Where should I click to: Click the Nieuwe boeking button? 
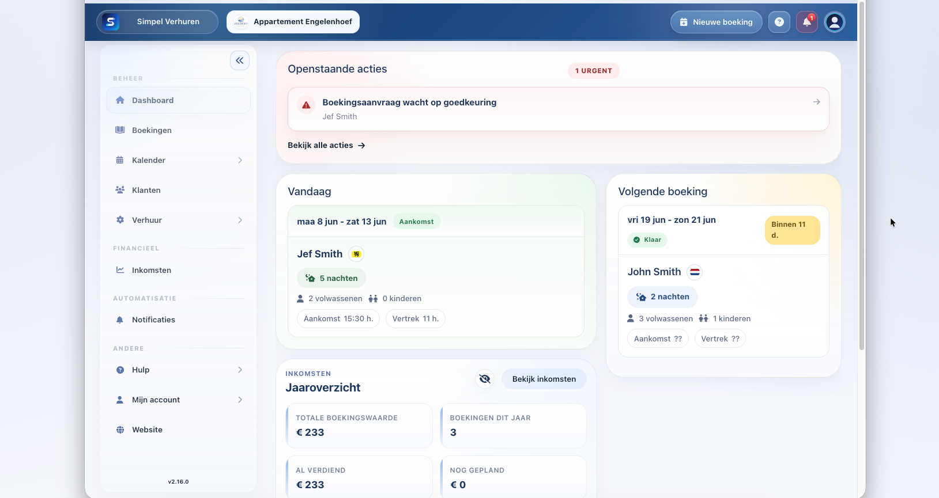[716, 22]
